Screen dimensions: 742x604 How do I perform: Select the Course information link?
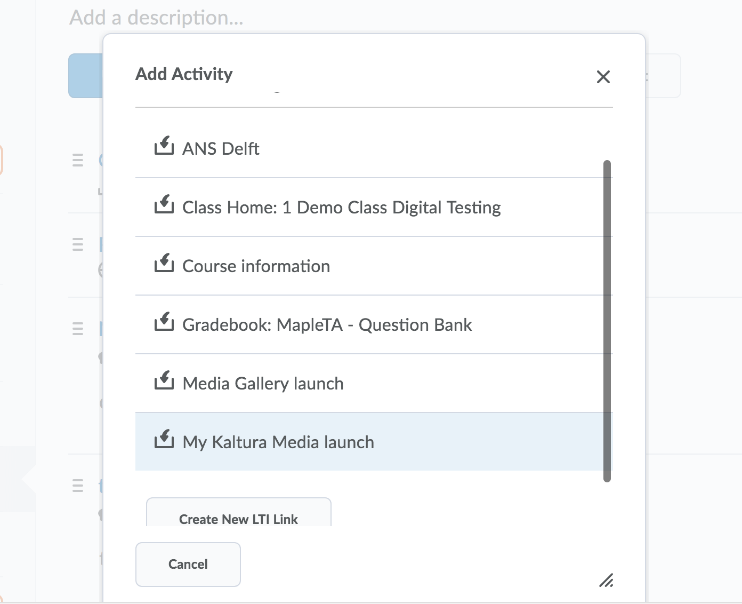click(x=256, y=266)
